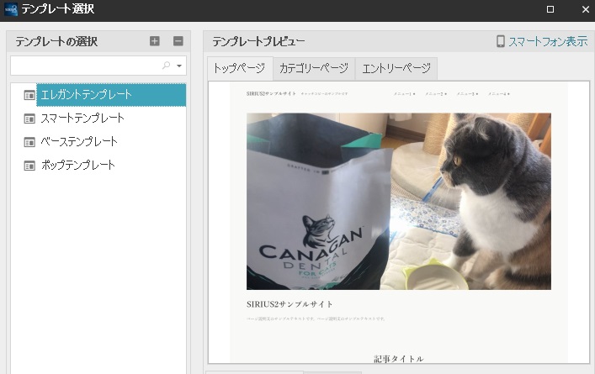Close the テンプレート選択 window

[586, 9]
